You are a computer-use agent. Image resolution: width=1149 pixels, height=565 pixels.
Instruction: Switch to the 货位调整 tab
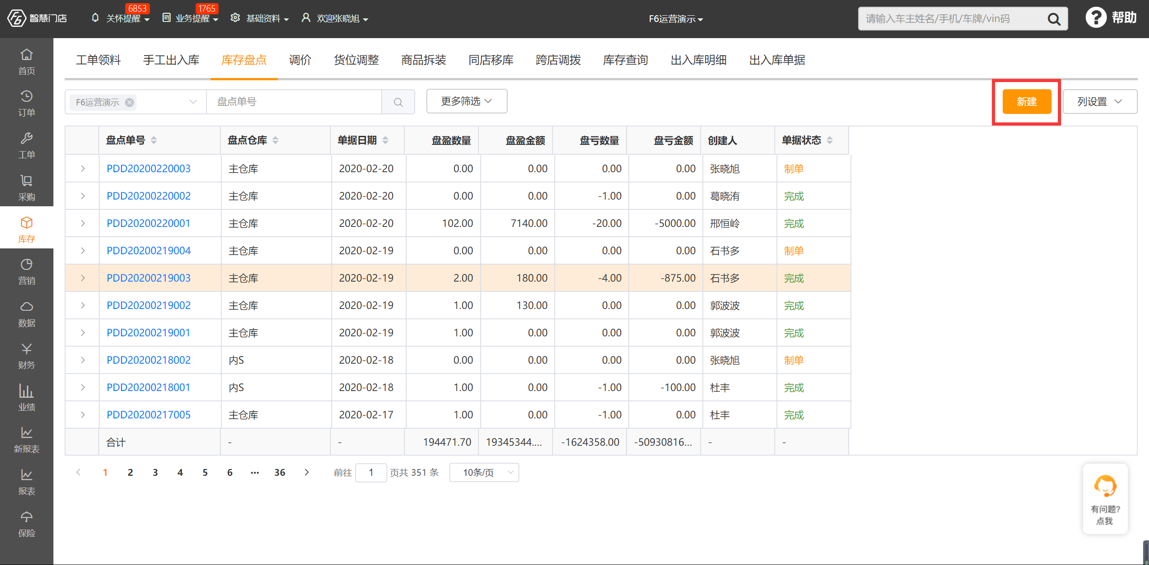[x=356, y=60]
